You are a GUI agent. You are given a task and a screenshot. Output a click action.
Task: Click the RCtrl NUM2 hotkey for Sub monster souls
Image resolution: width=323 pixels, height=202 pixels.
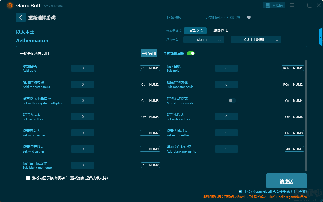pyautogui.click(x=293, y=84)
